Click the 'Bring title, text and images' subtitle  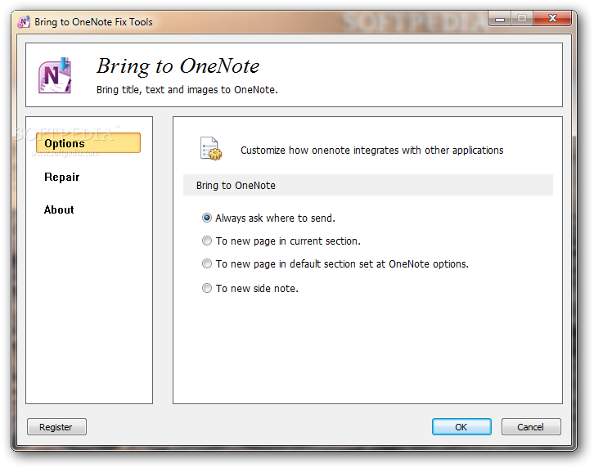coord(187,90)
